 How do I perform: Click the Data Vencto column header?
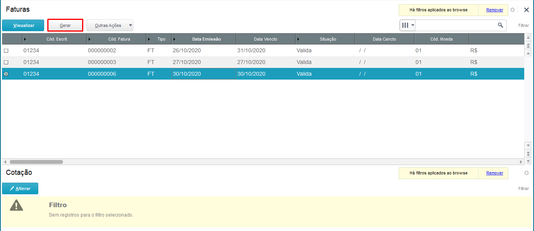(265, 39)
